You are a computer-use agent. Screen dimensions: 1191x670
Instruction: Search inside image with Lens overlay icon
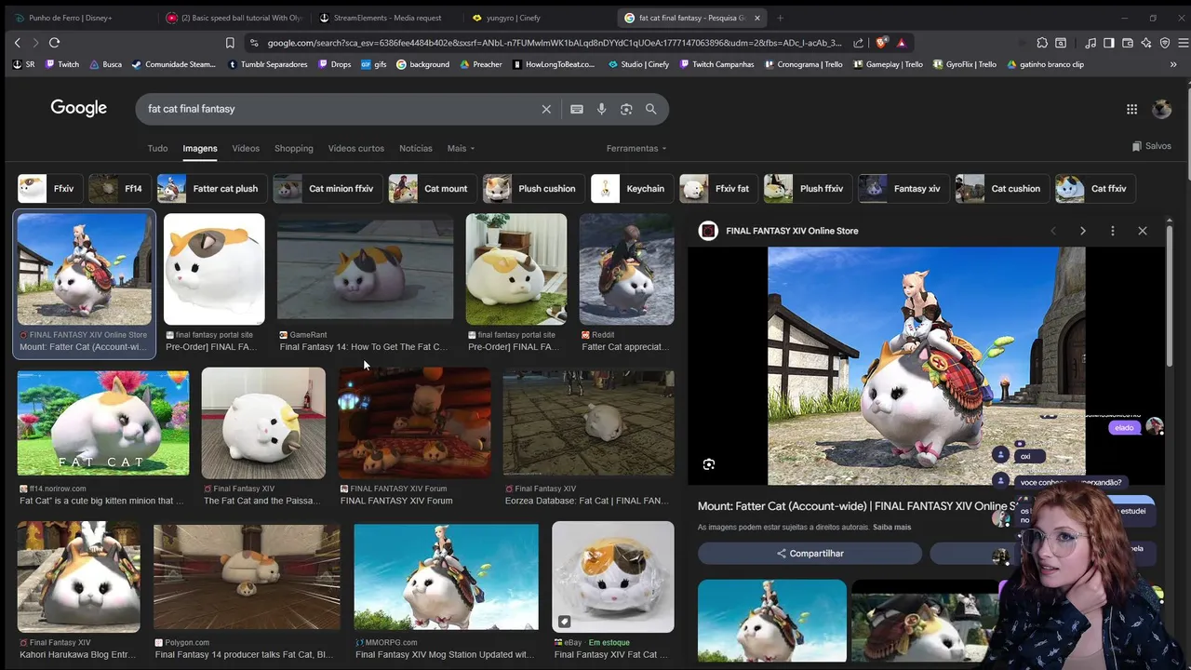click(x=709, y=464)
